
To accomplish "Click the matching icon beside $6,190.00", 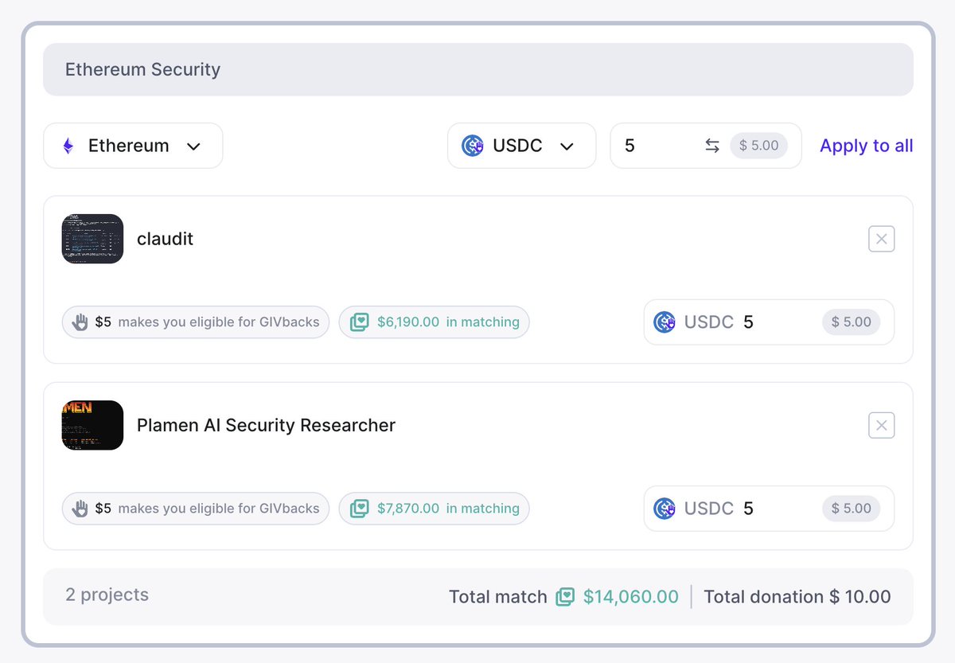I will tap(360, 322).
